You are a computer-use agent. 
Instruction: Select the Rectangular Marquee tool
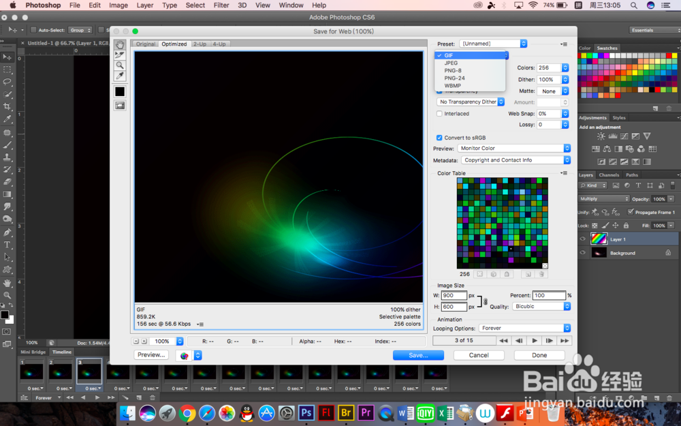7,69
